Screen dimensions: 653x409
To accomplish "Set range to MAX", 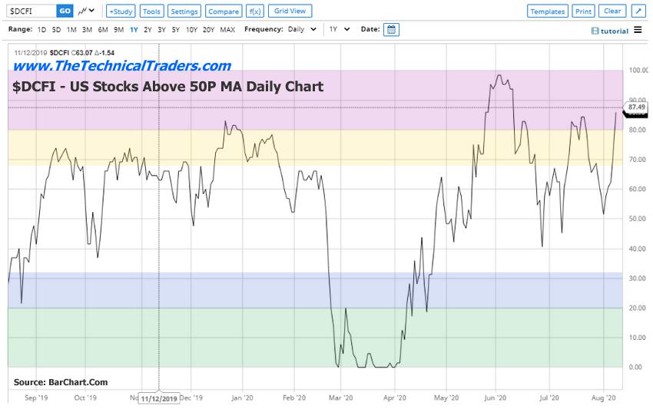I will coord(227,30).
